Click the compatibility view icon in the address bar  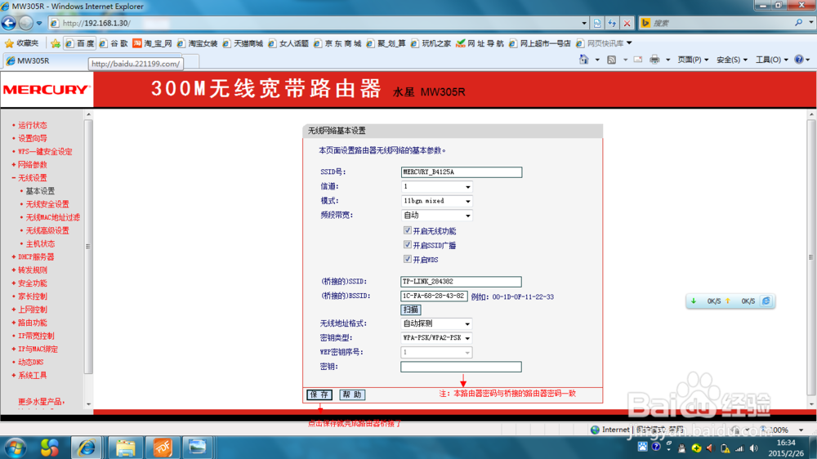click(597, 23)
